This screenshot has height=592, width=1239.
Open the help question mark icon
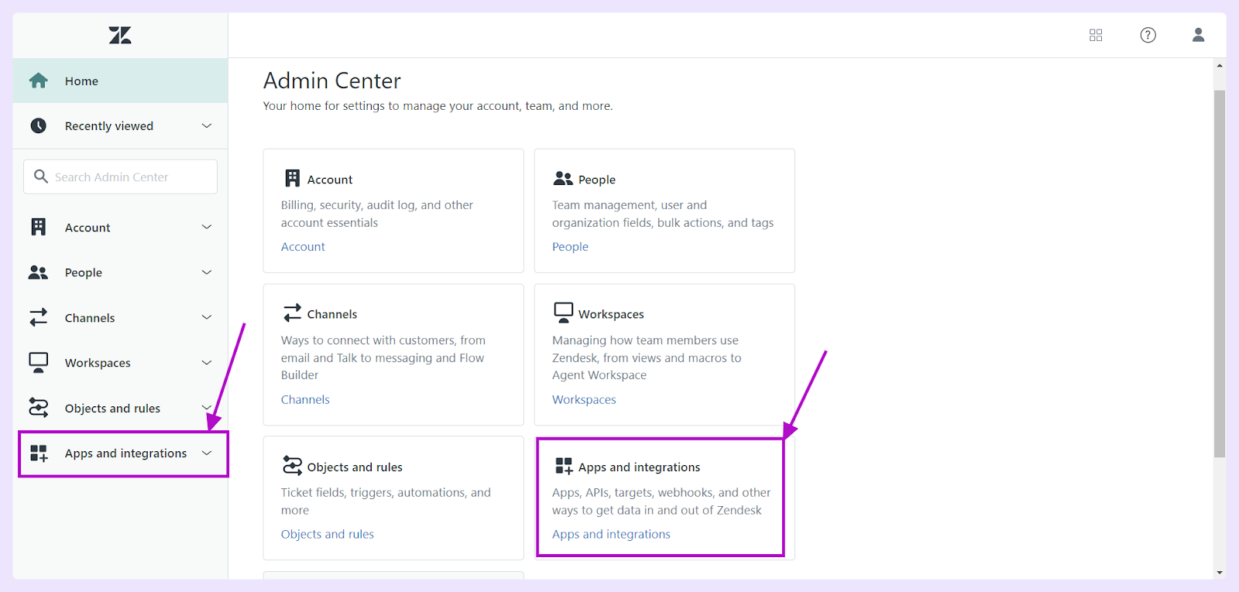[x=1148, y=35]
